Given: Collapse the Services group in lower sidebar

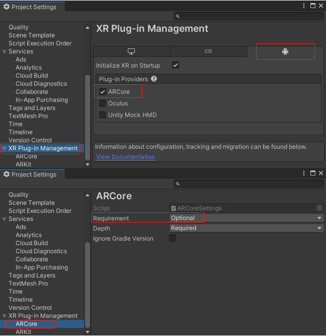Looking at the screenshot, I should click(x=4, y=219).
